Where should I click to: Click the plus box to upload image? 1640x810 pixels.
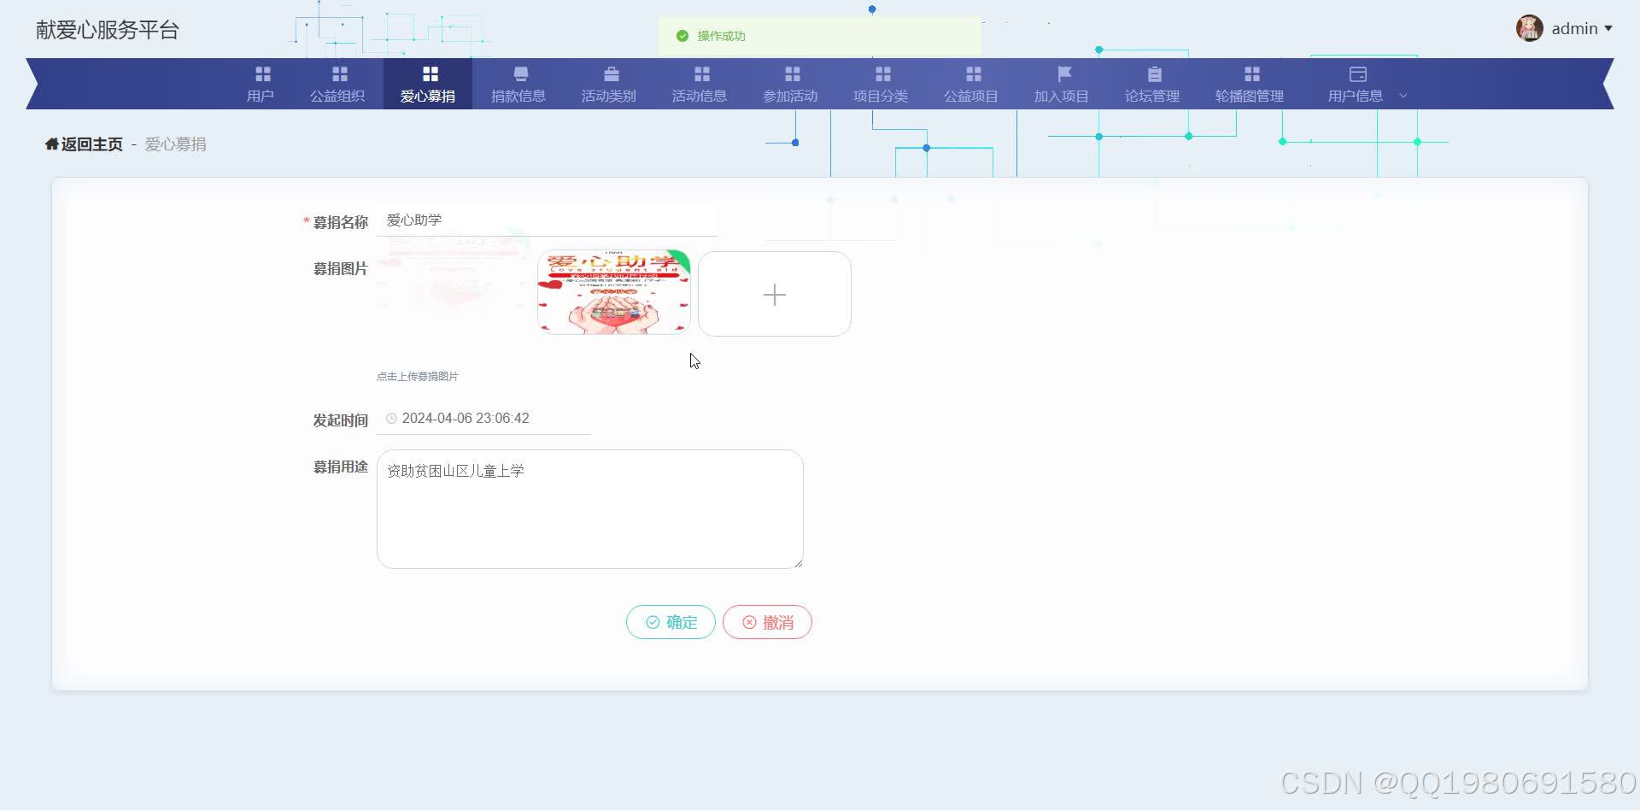pyautogui.click(x=774, y=294)
